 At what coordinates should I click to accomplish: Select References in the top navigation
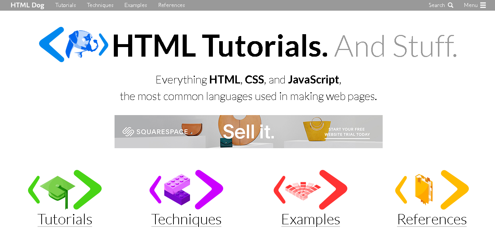tap(171, 5)
